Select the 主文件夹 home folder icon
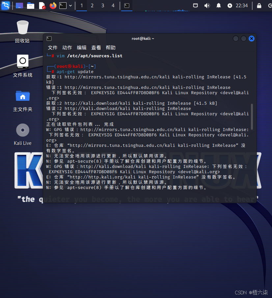 coord(23,101)
